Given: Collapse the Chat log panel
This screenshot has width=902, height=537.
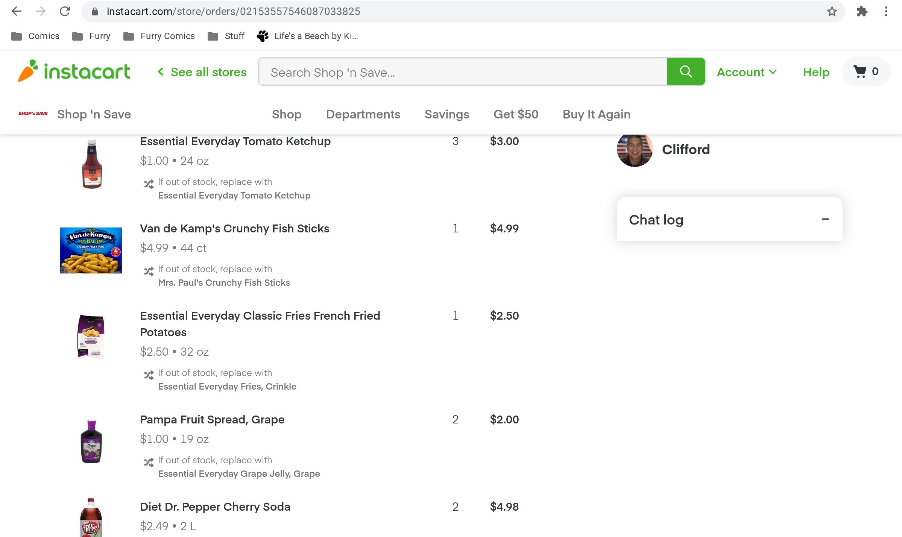Looking at the screenshot, I should (825, 219).
